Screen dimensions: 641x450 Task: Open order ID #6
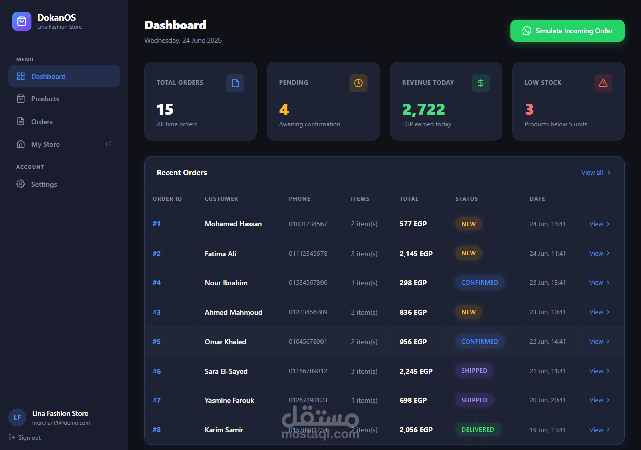157,371
